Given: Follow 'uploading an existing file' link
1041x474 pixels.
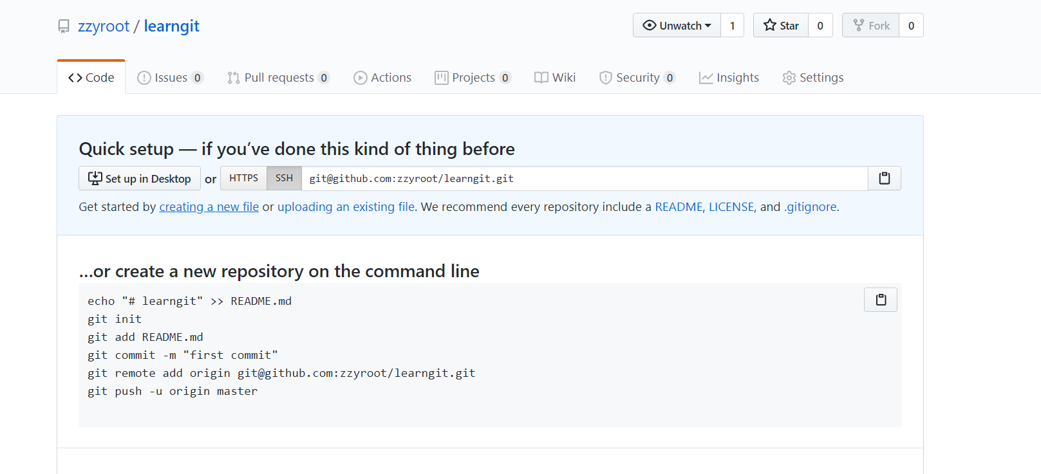Looking at the screenshot, I should point(346,206).
